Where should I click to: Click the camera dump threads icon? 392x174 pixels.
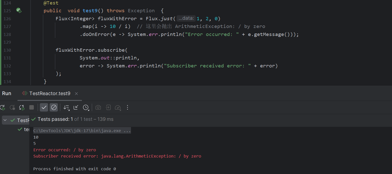pyautogui.click(x=98, y=107)
